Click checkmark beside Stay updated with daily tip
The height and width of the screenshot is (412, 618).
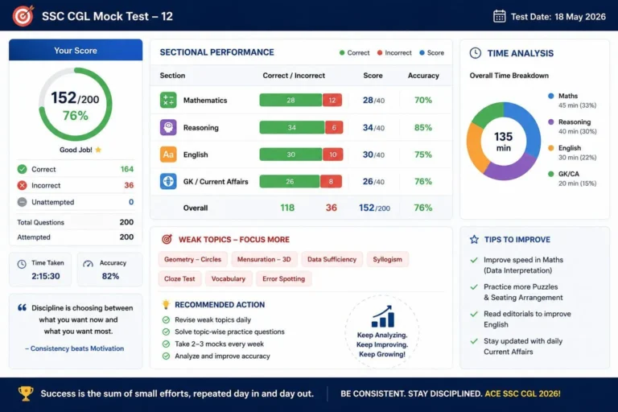[x=474, y=341]
